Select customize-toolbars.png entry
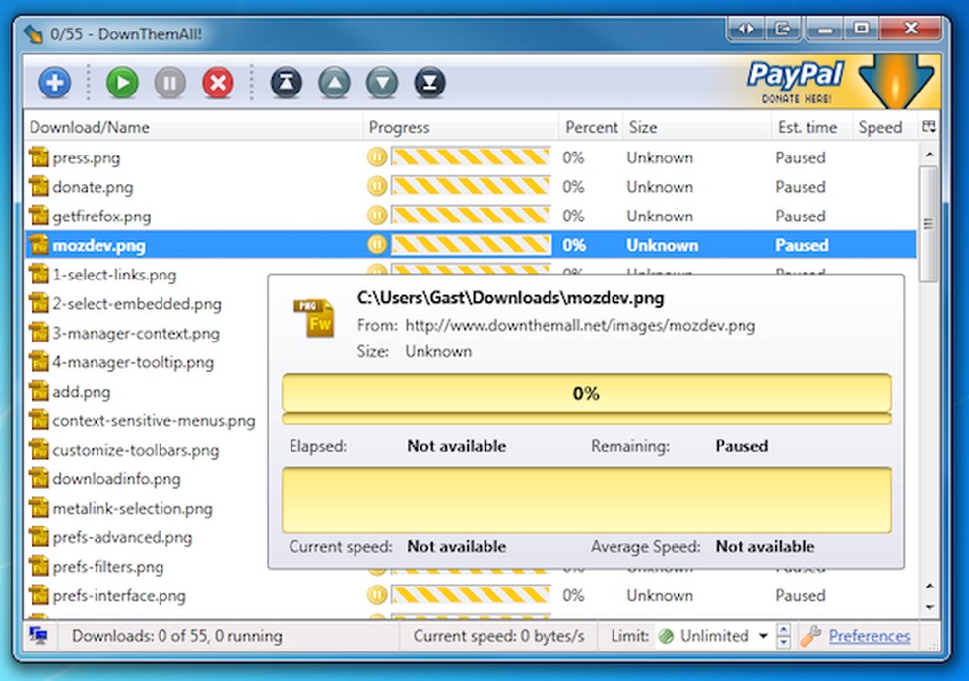 (x=135, y=450)
